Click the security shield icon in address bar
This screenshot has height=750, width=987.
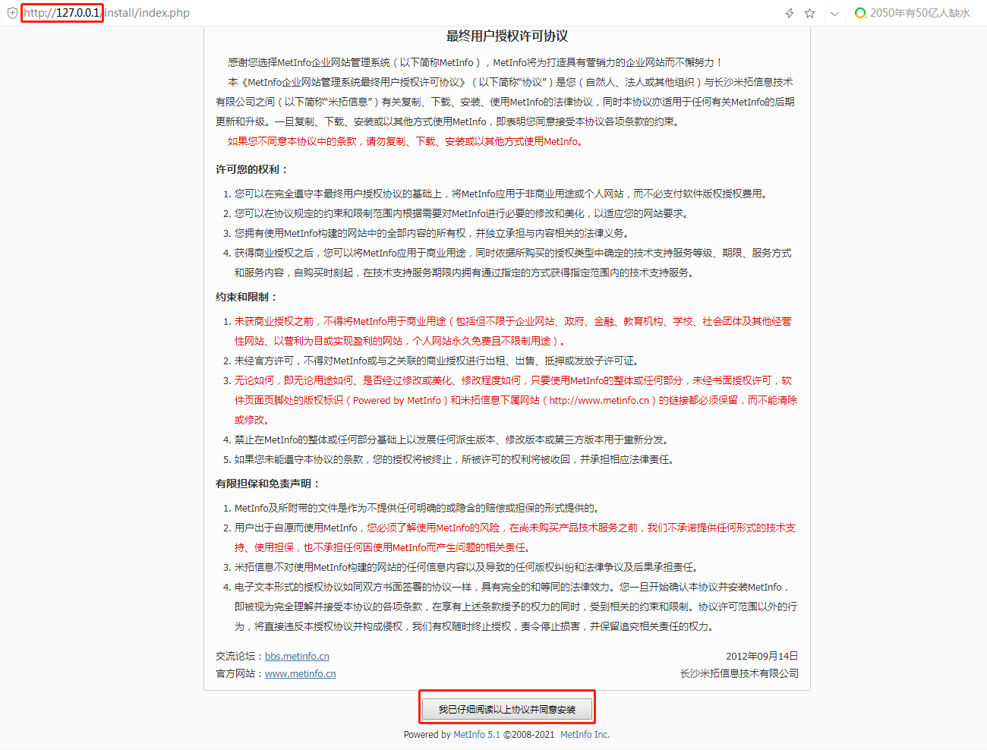[11, 13]
